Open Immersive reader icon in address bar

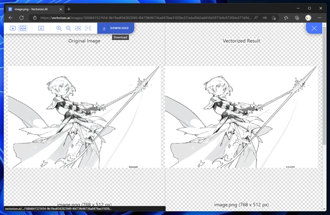tap(265, 18)
